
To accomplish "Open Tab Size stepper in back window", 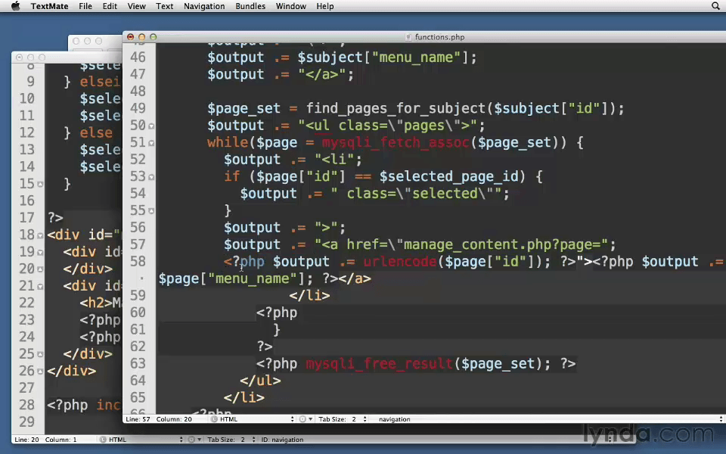I will tap(253, 440).
